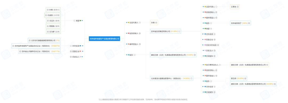Expand the 王为群 [监事] node
The image size is (288, 103).
pos(48,32)
